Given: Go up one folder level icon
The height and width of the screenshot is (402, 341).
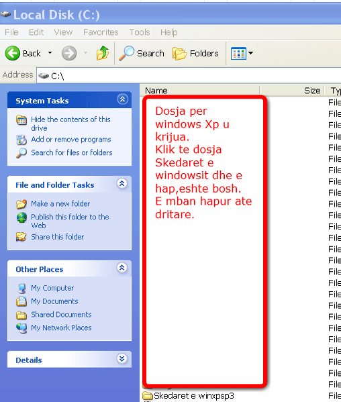Looking at the screenshot, I should 103,53.
